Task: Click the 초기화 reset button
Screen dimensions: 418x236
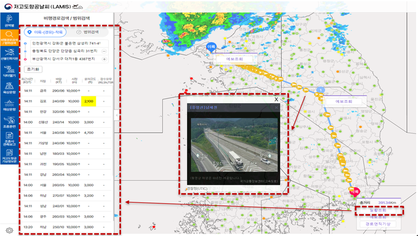Action: tap(33, 69)
